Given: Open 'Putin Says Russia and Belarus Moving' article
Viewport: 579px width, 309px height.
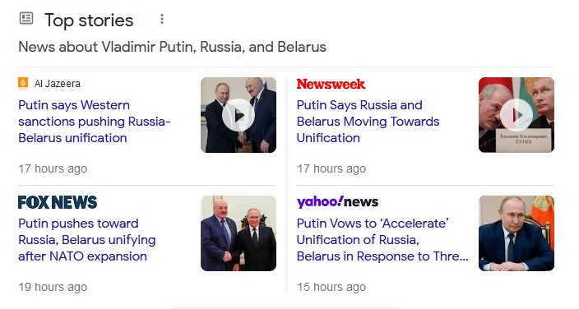Looking at the screenshot, I should point(368,122).
